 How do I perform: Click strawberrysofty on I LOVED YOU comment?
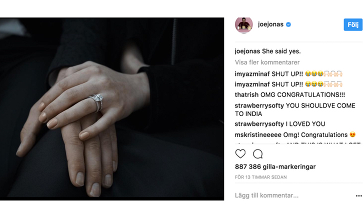(x=259, y=124)
